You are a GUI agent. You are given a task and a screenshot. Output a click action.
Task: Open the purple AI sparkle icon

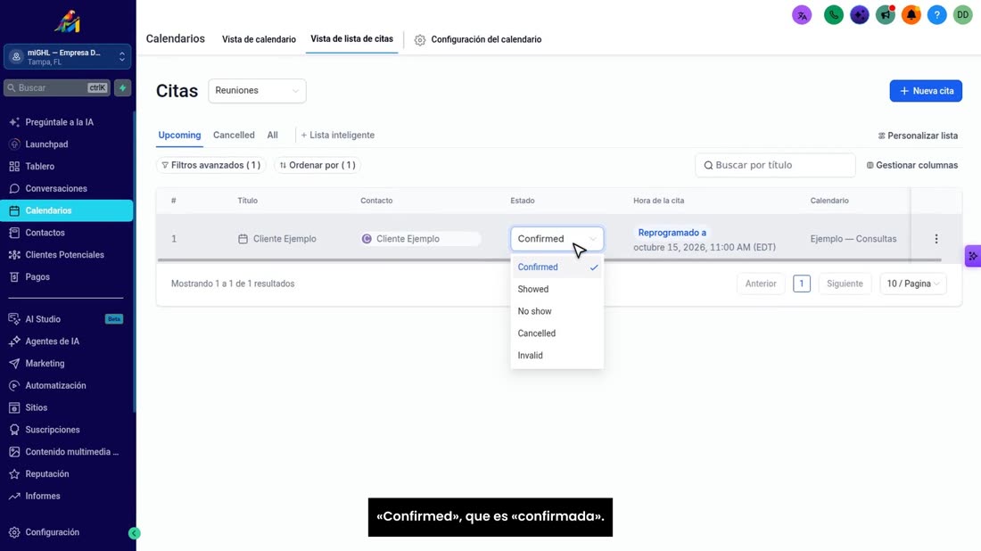click(x=860, y=15)
